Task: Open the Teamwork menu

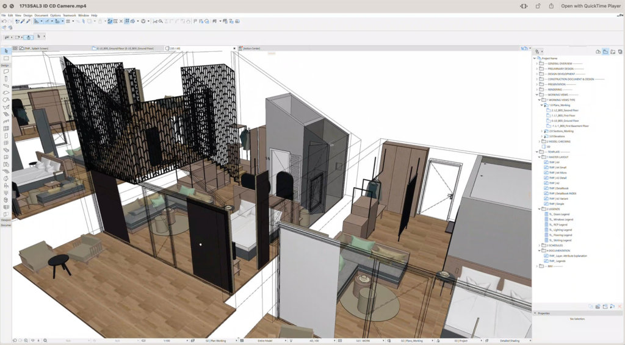Action: click(70, 15)
